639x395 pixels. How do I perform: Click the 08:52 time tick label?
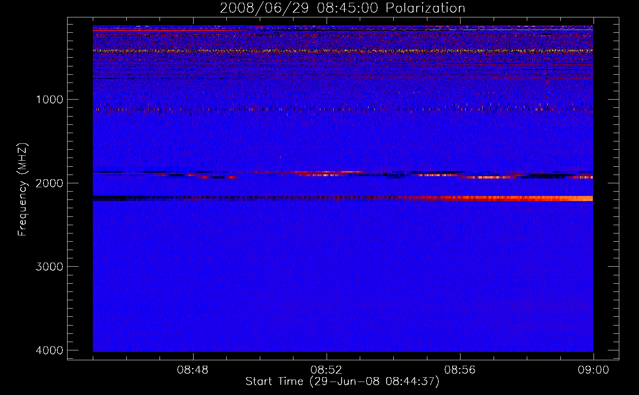point(326,370)
